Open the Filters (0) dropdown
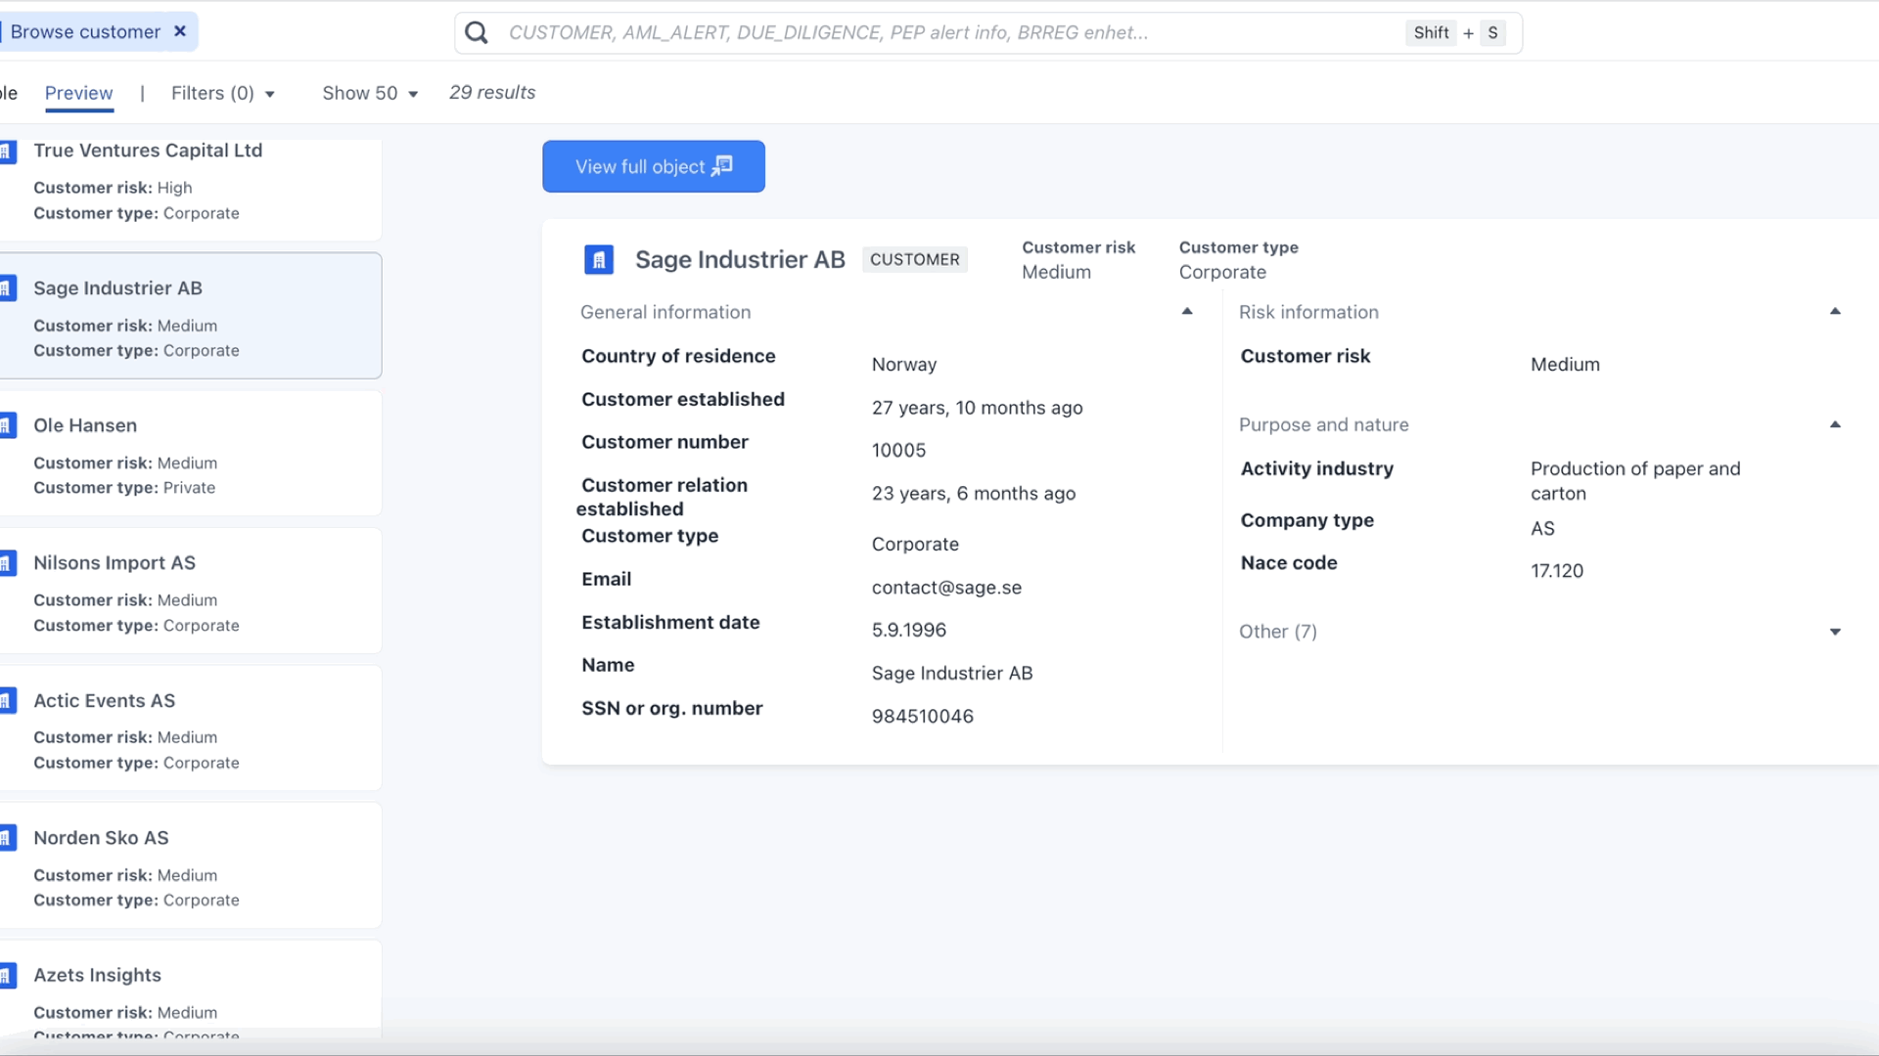1879x1056 pixels. point(224,93)
